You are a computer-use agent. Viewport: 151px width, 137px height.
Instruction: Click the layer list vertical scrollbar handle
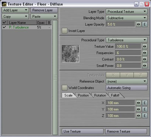55,77
